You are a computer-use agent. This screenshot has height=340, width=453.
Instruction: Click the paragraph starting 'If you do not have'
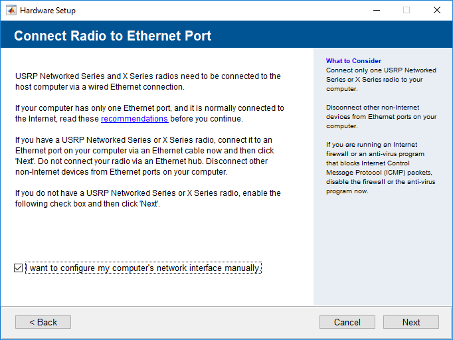[x=147, y=199]
